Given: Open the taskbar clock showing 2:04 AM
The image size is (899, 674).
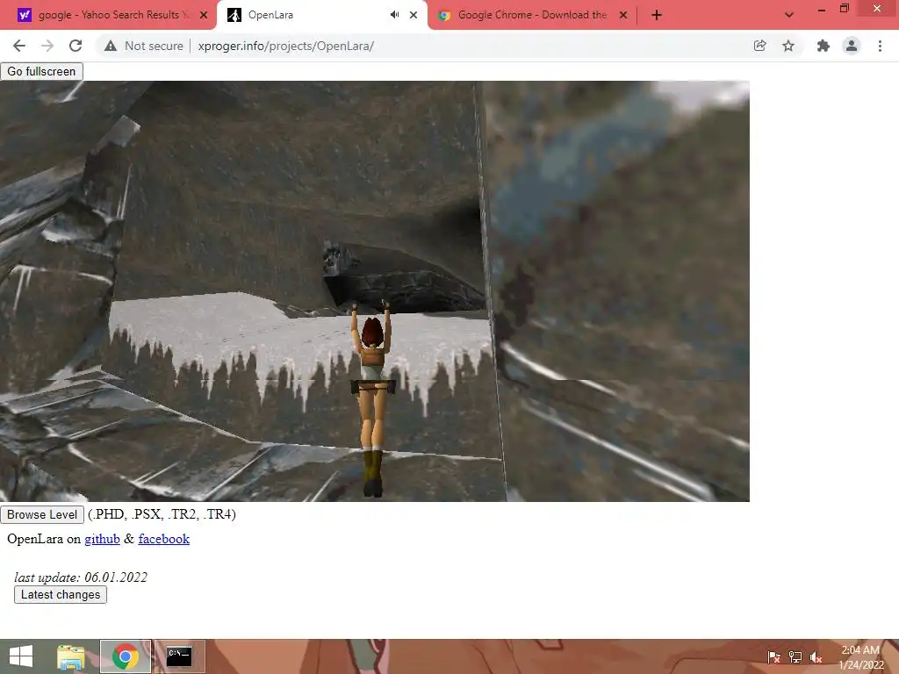Looking at the screenshot, I should coord(860,656).
